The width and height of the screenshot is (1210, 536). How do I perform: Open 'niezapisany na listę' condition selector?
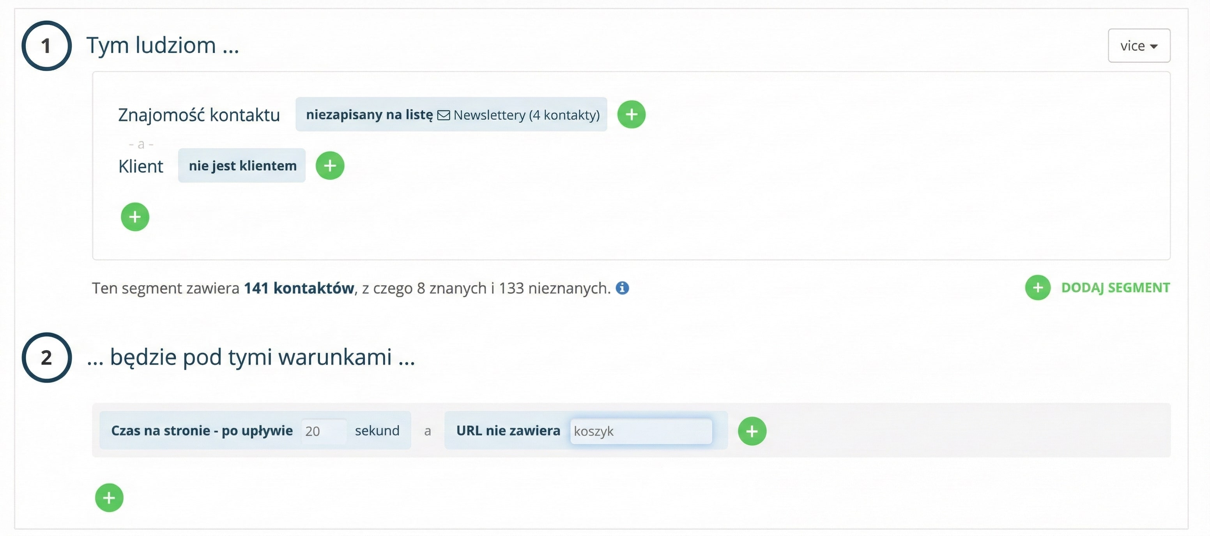369,115
